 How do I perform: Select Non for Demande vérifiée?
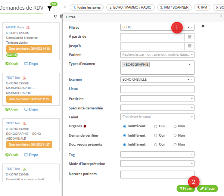point(175,136)
